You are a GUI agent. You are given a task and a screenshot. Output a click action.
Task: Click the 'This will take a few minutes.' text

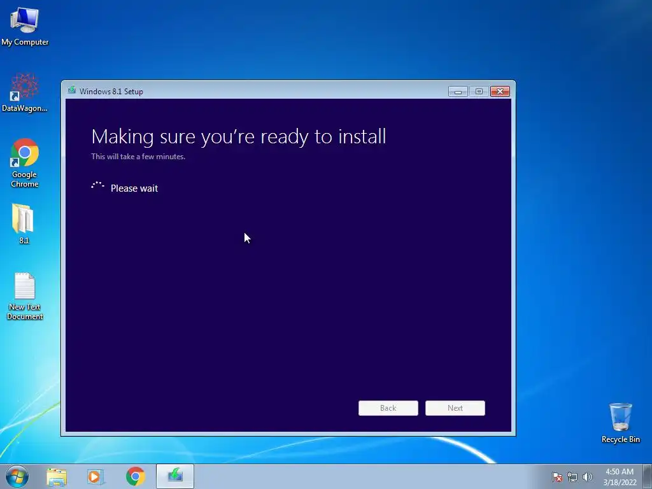click(138, 157)
